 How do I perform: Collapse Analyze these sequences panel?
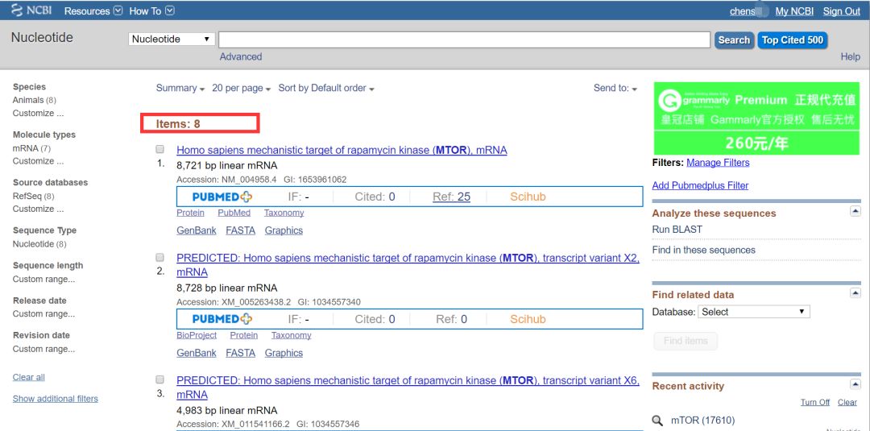point(855,211)
